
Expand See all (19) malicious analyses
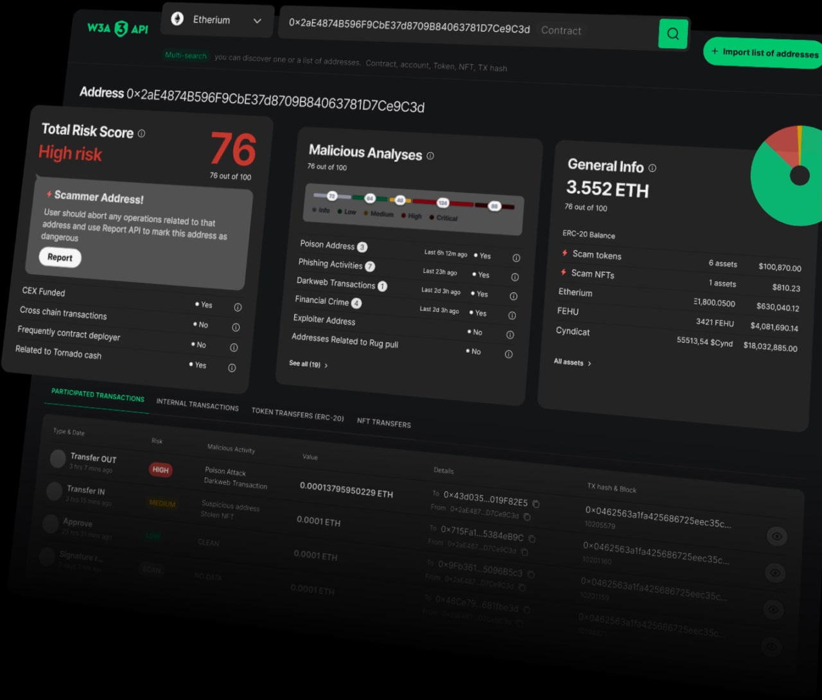click(x=308, y=364)
